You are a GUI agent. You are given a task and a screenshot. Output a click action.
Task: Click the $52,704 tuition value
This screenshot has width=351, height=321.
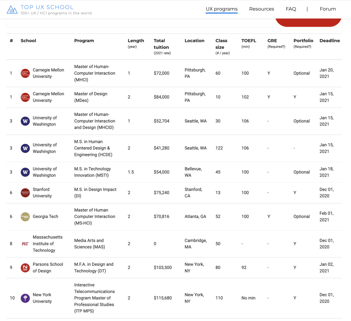(x=161, y=121)
